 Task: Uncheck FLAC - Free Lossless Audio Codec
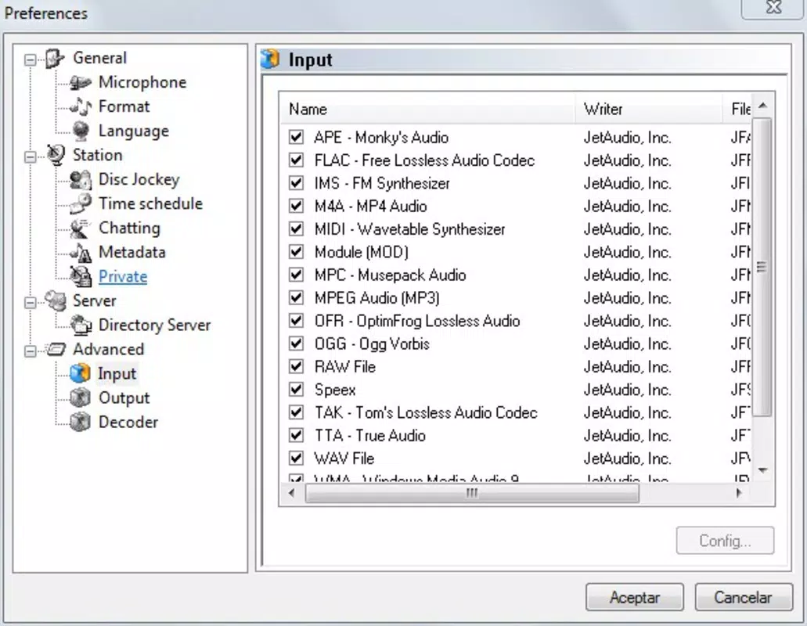click(296, 160)
